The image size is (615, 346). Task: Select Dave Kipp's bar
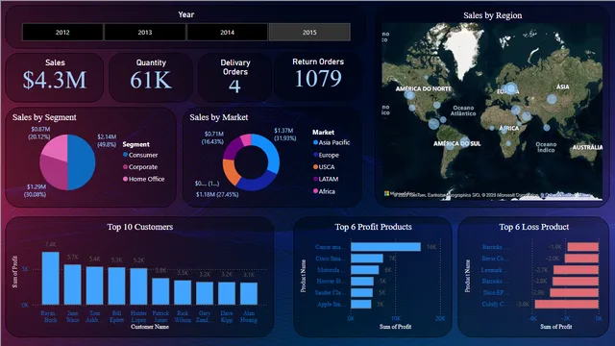[x=227, y=293]
